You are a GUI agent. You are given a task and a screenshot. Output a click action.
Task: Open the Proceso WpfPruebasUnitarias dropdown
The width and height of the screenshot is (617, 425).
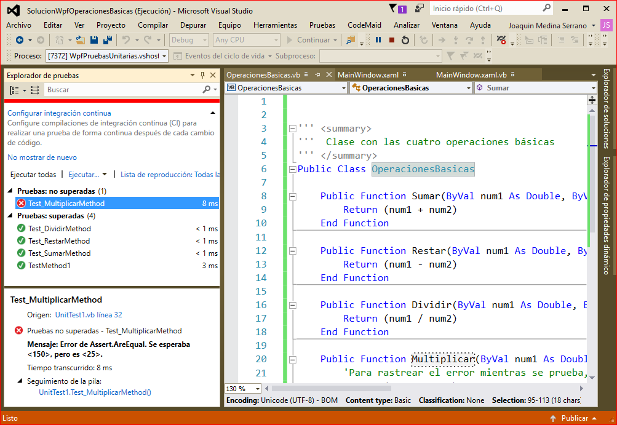point(107,56)
